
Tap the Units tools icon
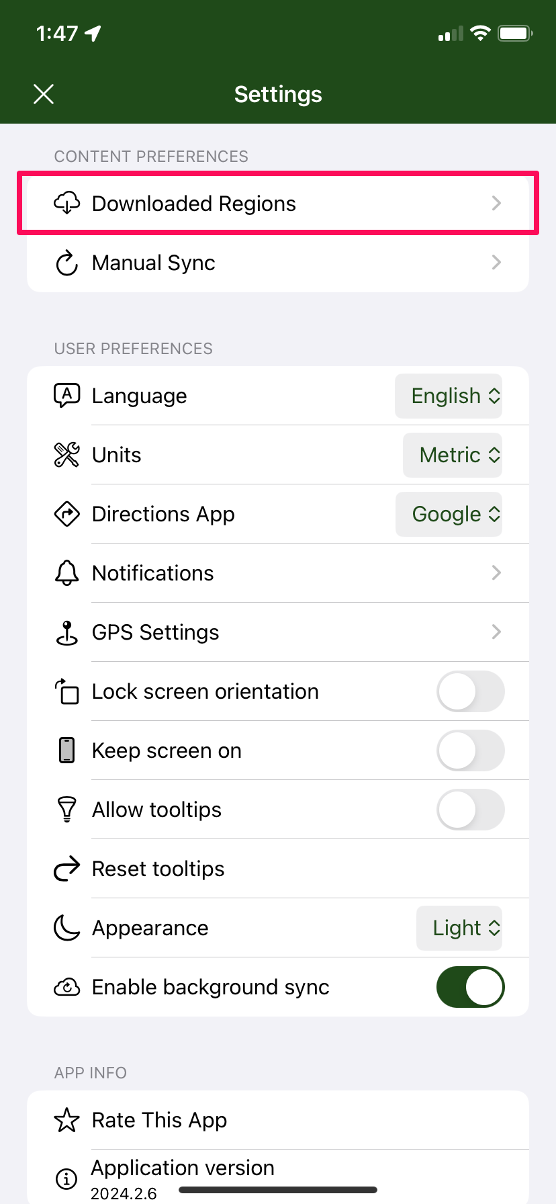(66, 455)
